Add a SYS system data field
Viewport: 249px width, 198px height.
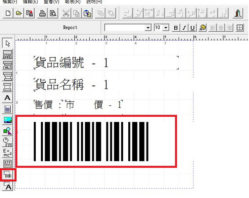coord(8,142)
